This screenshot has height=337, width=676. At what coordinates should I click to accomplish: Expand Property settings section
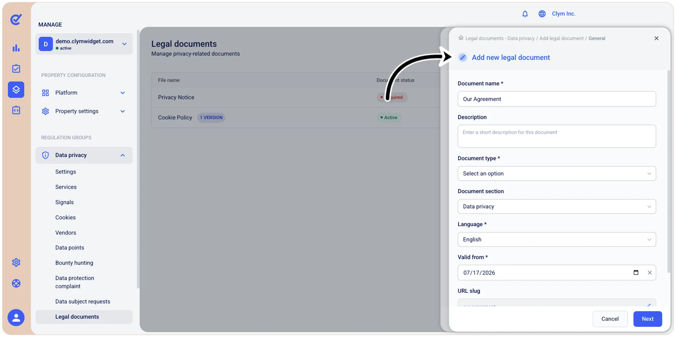click(84, 111)
